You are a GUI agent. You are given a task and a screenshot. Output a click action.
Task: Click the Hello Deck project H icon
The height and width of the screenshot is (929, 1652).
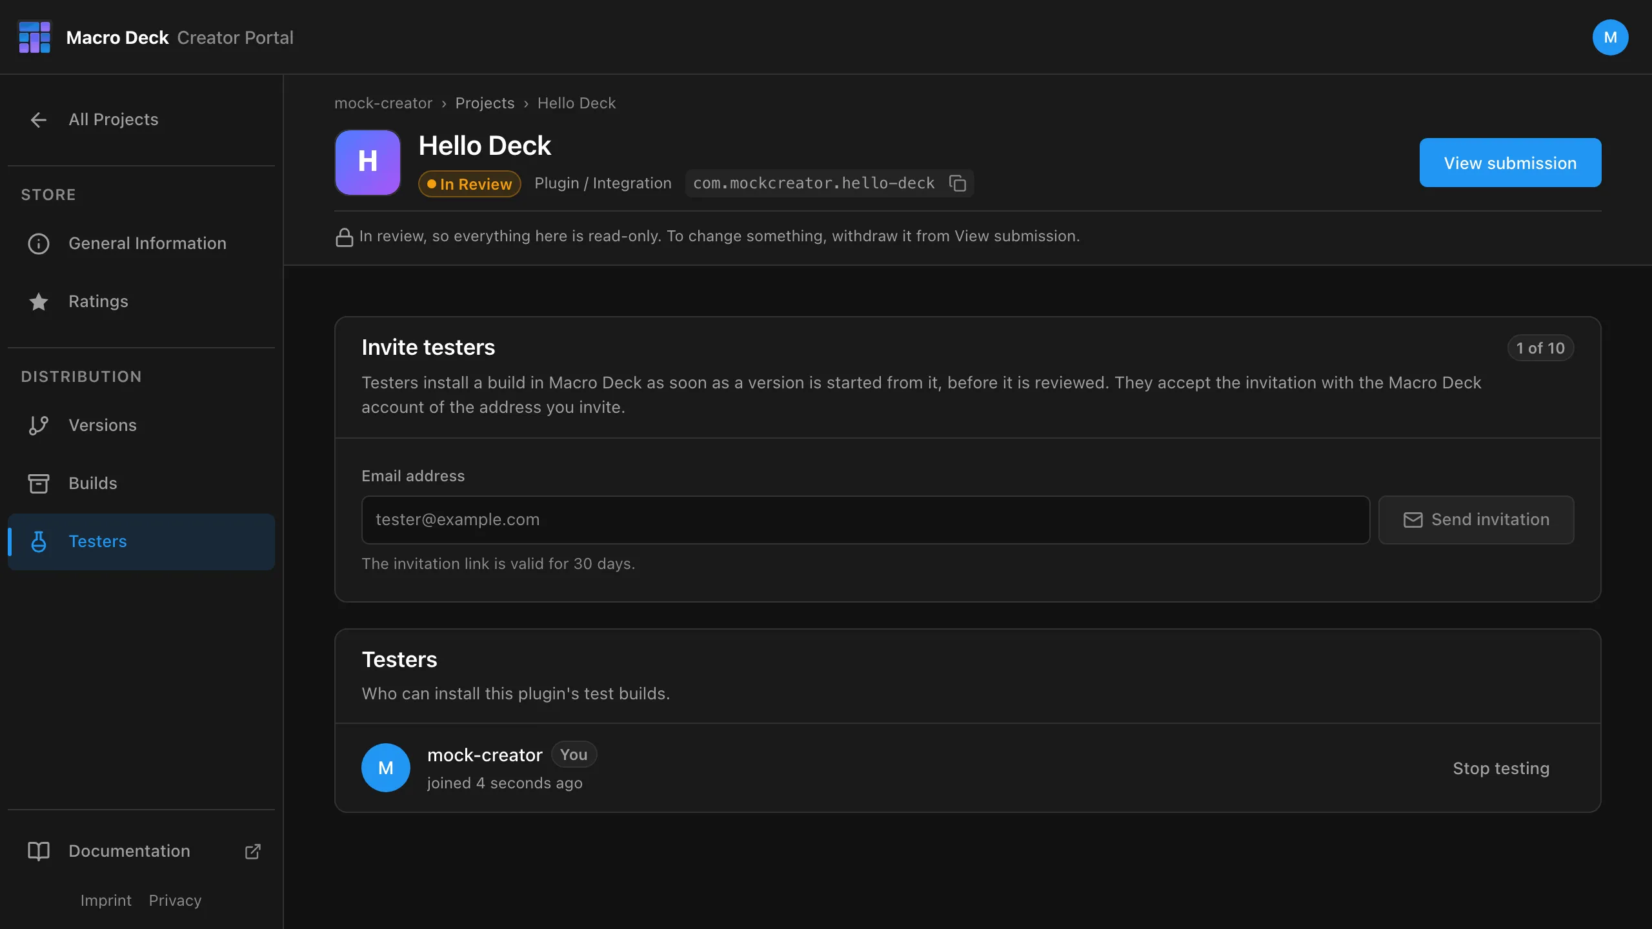click(x=368, y=162)
